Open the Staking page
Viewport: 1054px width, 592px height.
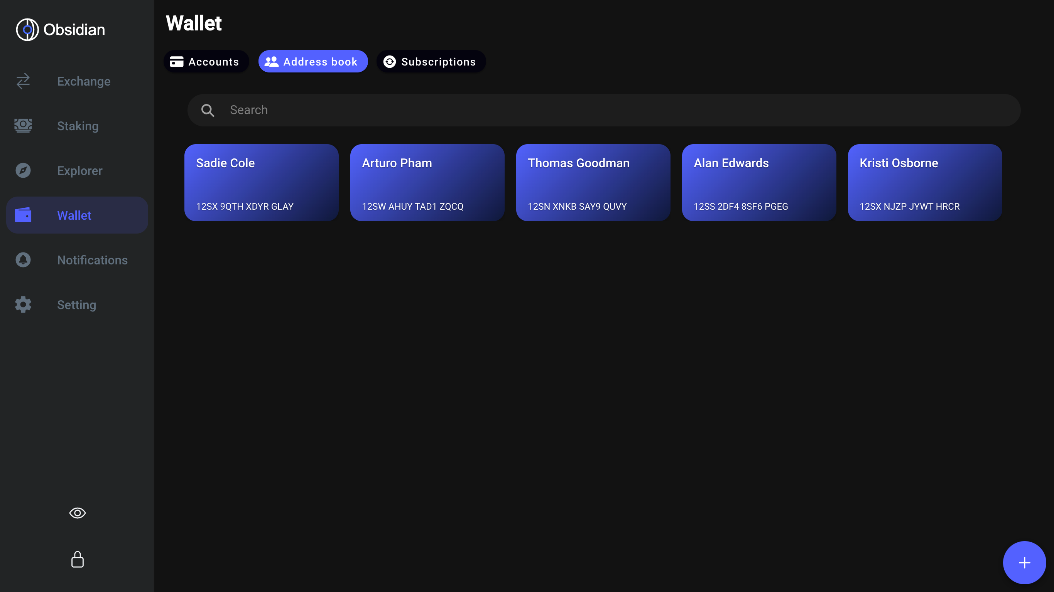pos(77,126)
